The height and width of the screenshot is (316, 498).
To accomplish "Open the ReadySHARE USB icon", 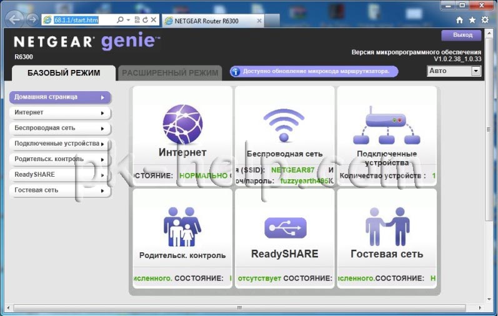I will click(285, 228).
